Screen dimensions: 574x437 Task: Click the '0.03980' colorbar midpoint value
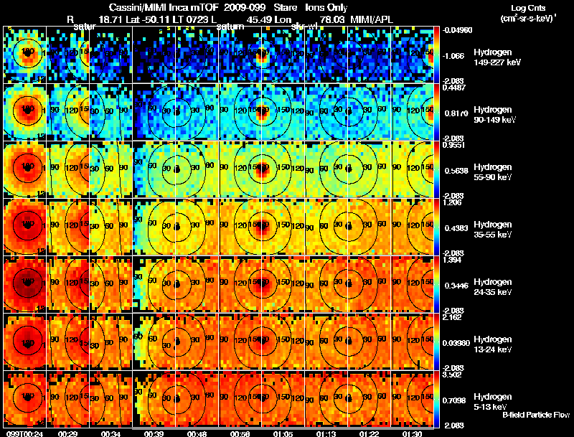click(x=457, y=343)
